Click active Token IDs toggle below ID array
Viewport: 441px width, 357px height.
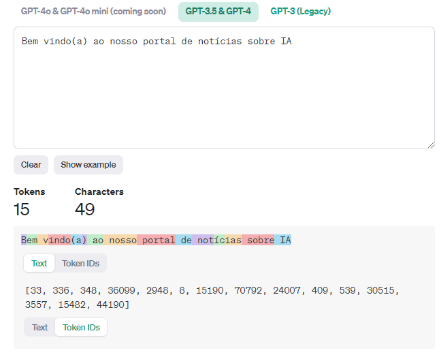pyautogui.click(x=81, y=328)
